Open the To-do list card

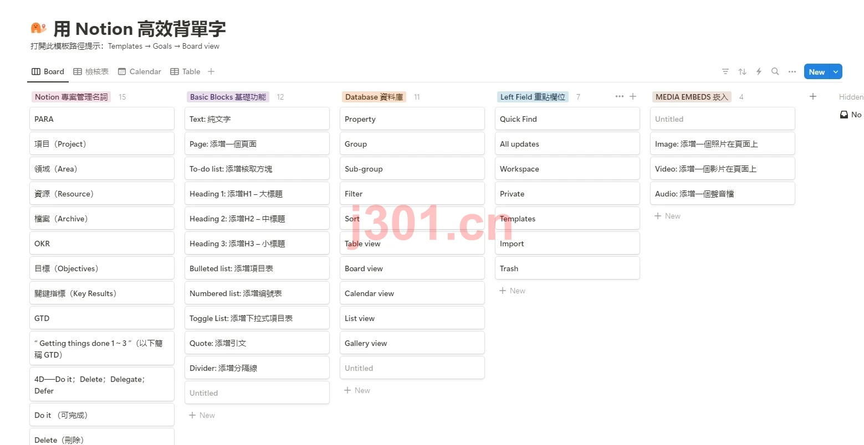(x=257, y=169)
